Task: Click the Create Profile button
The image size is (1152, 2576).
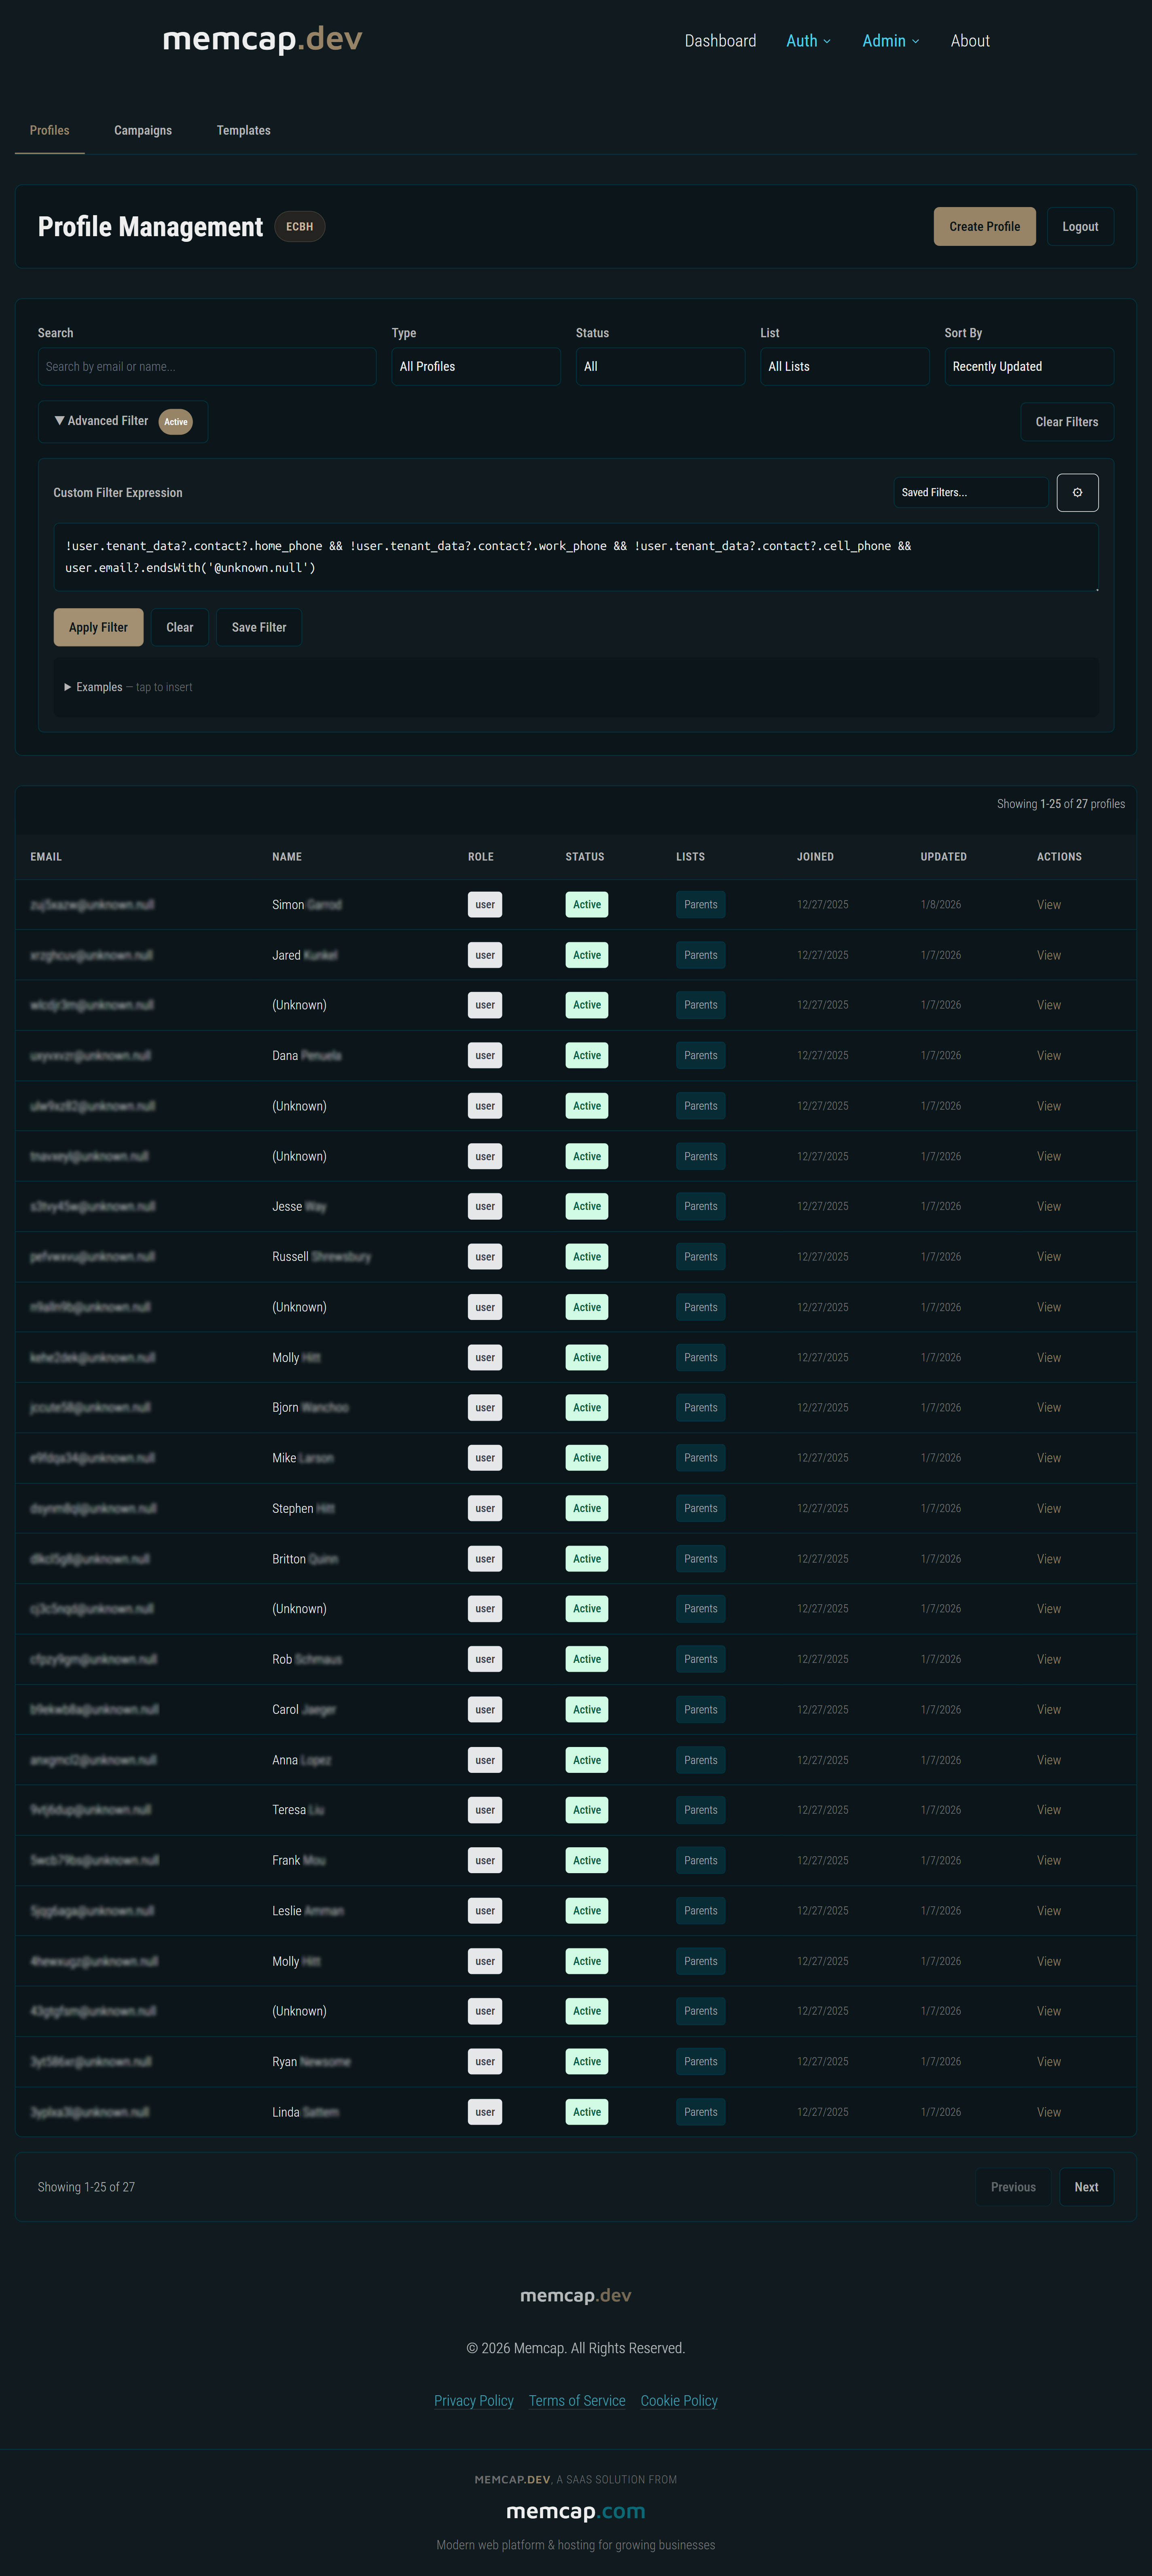Action: [x=984, y=226]
